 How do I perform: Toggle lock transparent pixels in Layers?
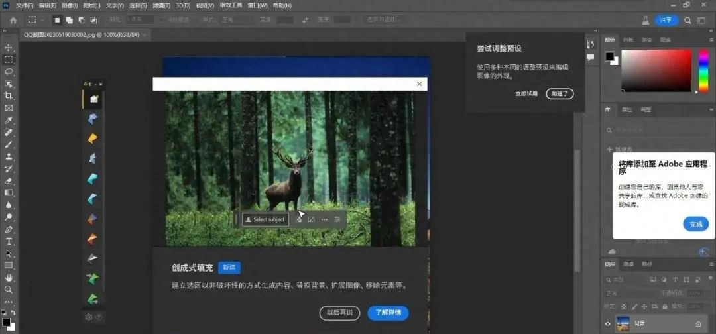[x=624, y=306]
